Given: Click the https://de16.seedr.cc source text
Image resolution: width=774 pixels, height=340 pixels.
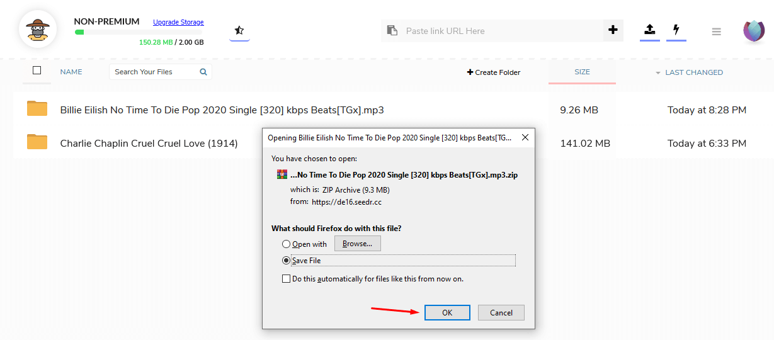Looking at the screenshot, I should coord(346,202).
